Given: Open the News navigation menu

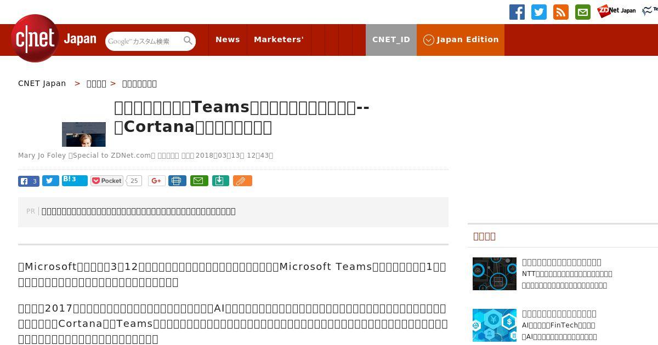Looking at the screenshot, I should [228, 39].
